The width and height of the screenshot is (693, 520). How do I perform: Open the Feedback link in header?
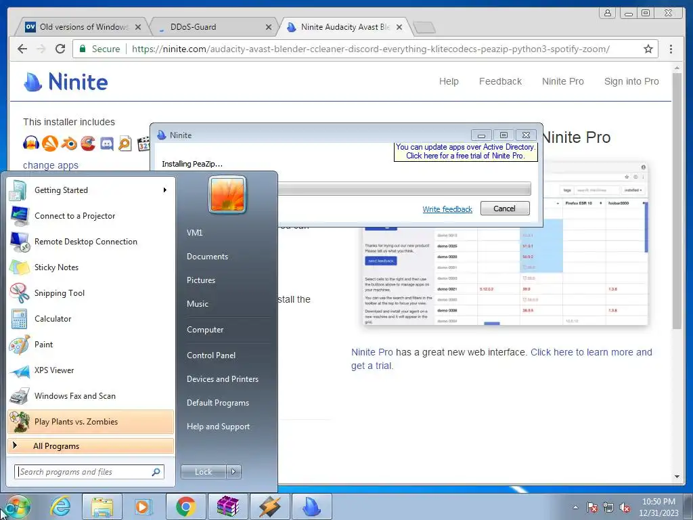tap(500, 81)
